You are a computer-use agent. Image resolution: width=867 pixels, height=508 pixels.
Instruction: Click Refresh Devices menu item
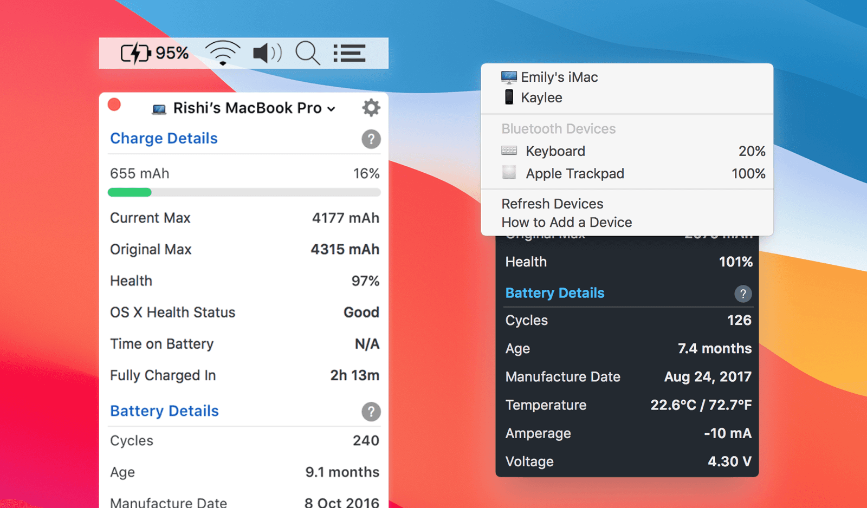[552, 204]
